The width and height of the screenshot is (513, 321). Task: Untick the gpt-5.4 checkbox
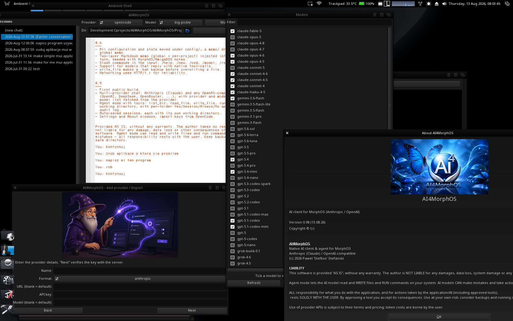click(233, 160)
